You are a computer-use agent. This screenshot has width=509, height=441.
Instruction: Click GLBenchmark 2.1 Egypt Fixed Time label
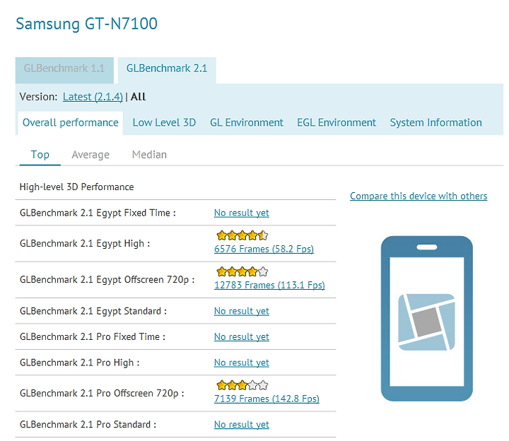[98, 213]
